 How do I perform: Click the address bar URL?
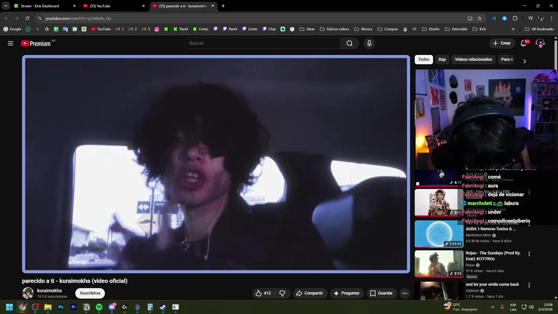[78, 18]
